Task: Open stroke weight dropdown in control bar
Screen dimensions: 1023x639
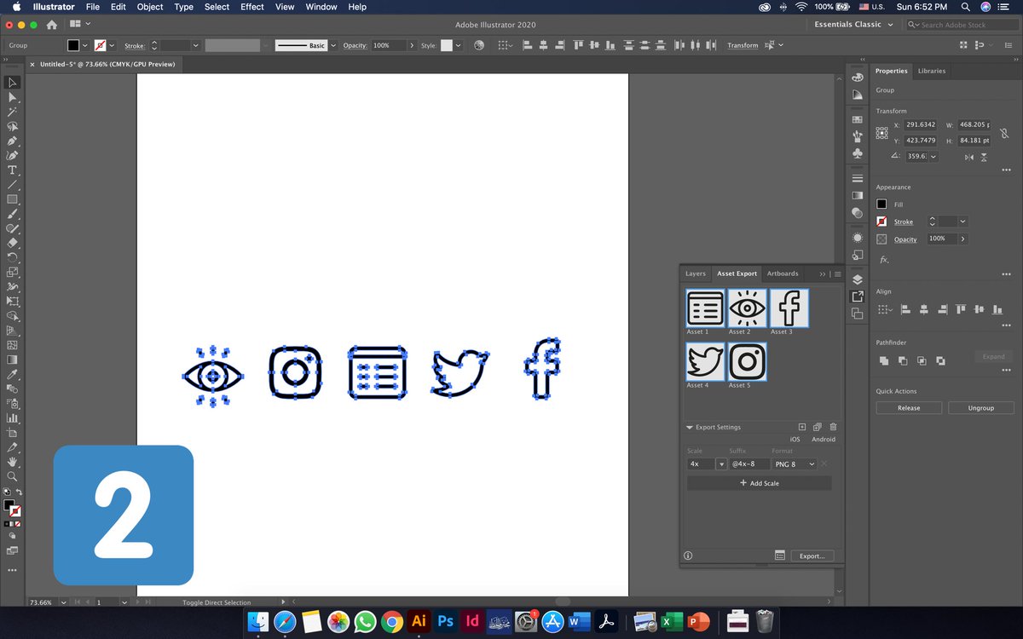Action: point(196,45)
